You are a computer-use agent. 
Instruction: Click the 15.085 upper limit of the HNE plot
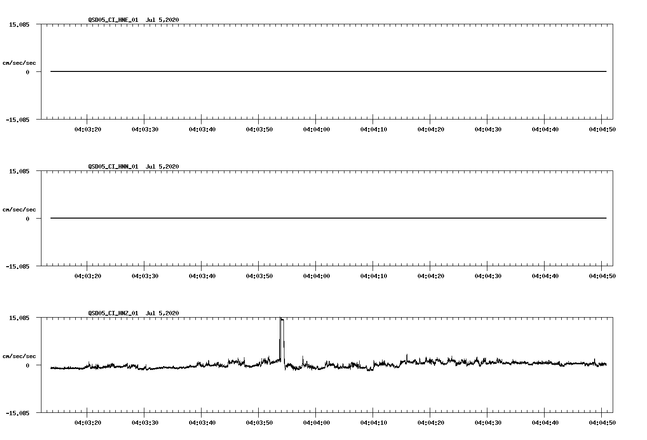pos(19,25)
